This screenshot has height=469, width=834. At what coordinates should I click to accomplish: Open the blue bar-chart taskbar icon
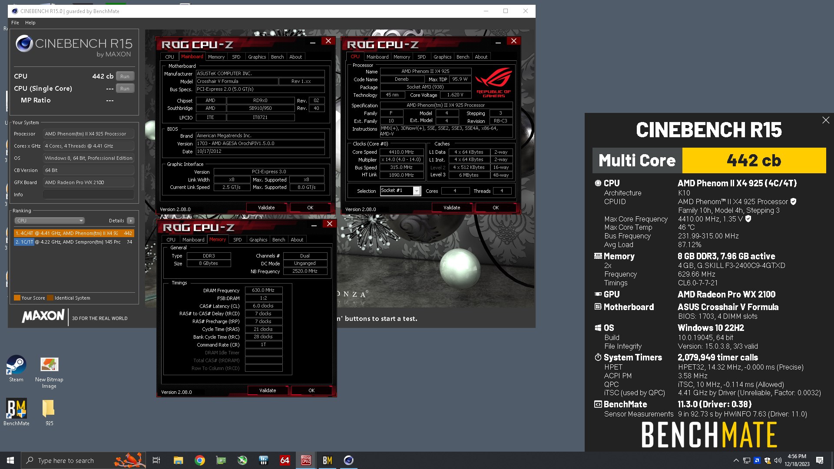click(263, 460)
